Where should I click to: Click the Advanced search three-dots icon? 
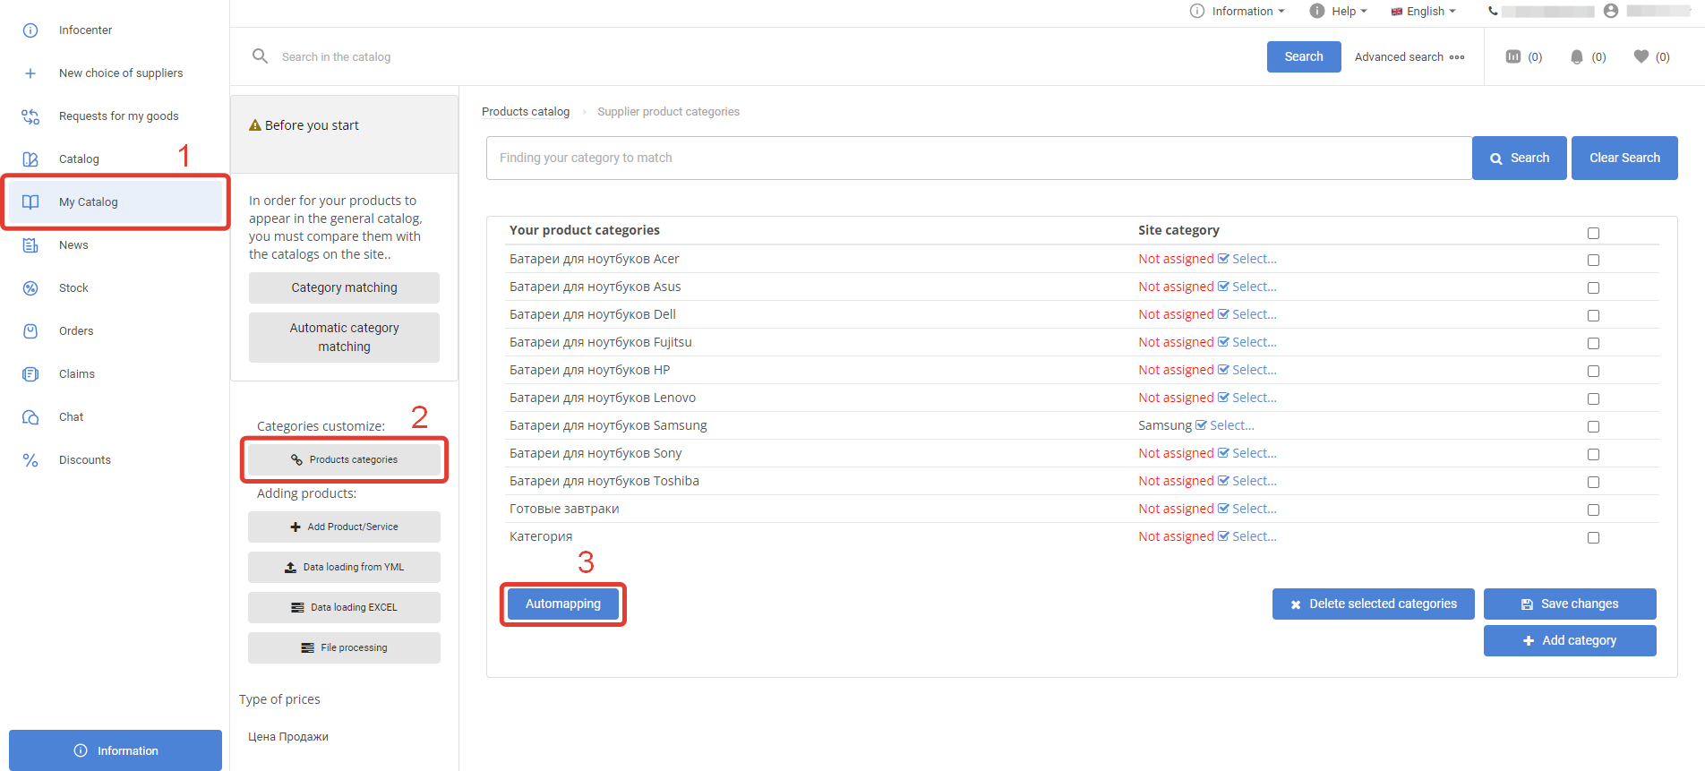1457,57
